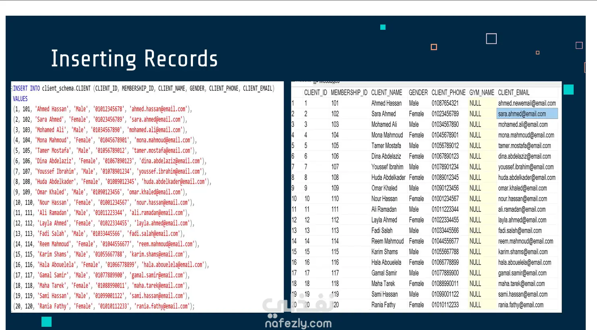
Task: Select the hala.abouelela@email.com cell in results grid
Action: [x=524, y=262]
